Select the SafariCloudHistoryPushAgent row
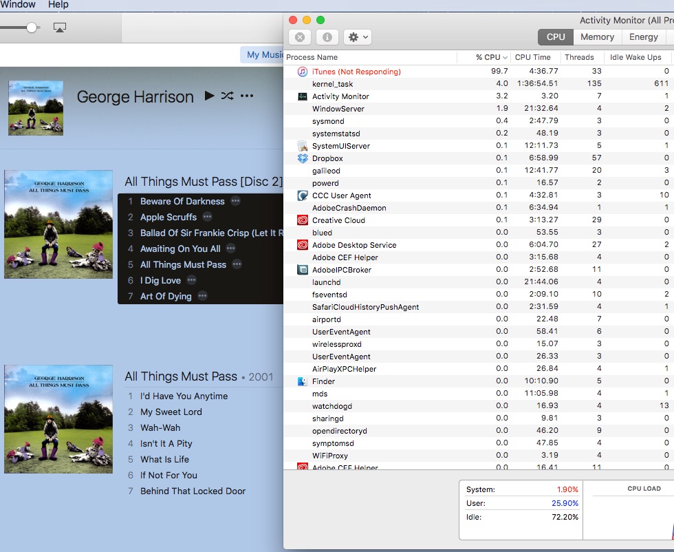 [479, 307]
